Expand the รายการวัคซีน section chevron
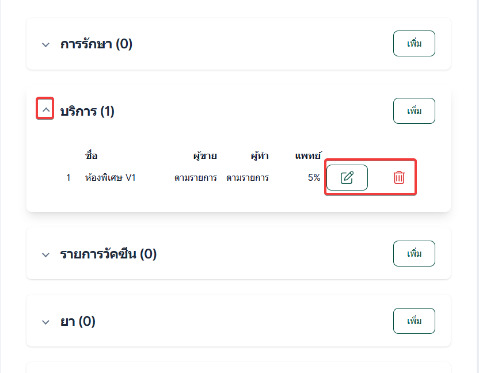The image size is (479, 373). click(46, 254)
